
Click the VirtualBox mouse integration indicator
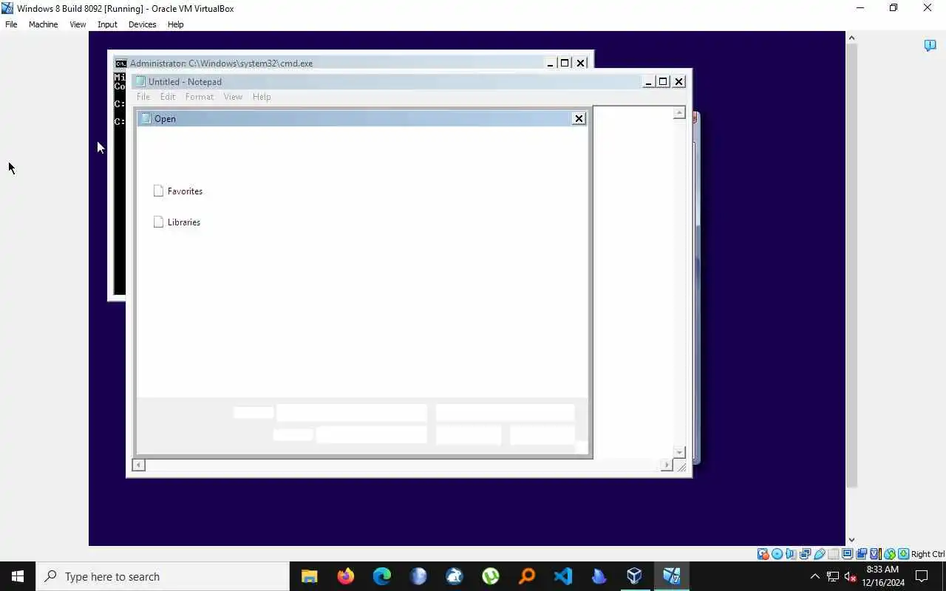[x=889, y=554]
